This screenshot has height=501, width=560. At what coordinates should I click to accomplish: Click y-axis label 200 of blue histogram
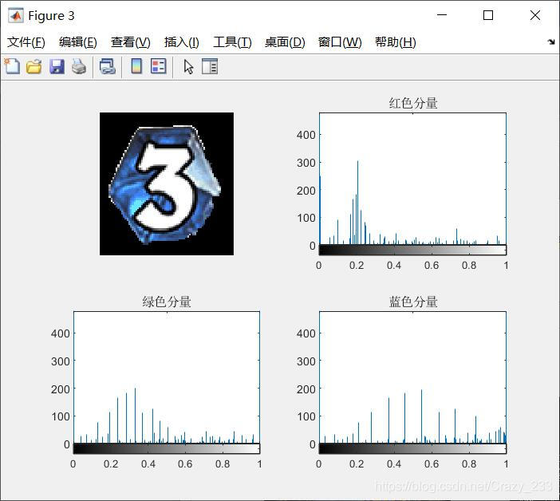pos(306,389)
